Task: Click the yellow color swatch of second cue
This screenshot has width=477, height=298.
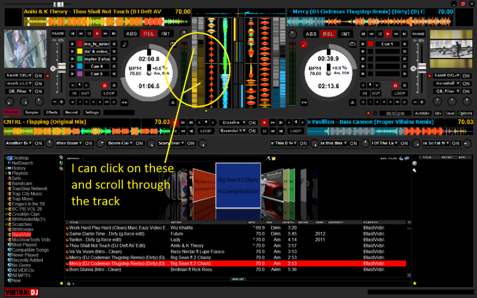Action: [80, 51]
